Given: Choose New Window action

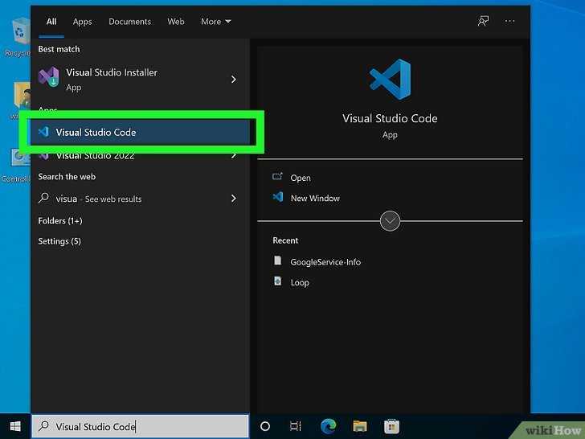Looking at the screenshot, I should pos(315,199).
